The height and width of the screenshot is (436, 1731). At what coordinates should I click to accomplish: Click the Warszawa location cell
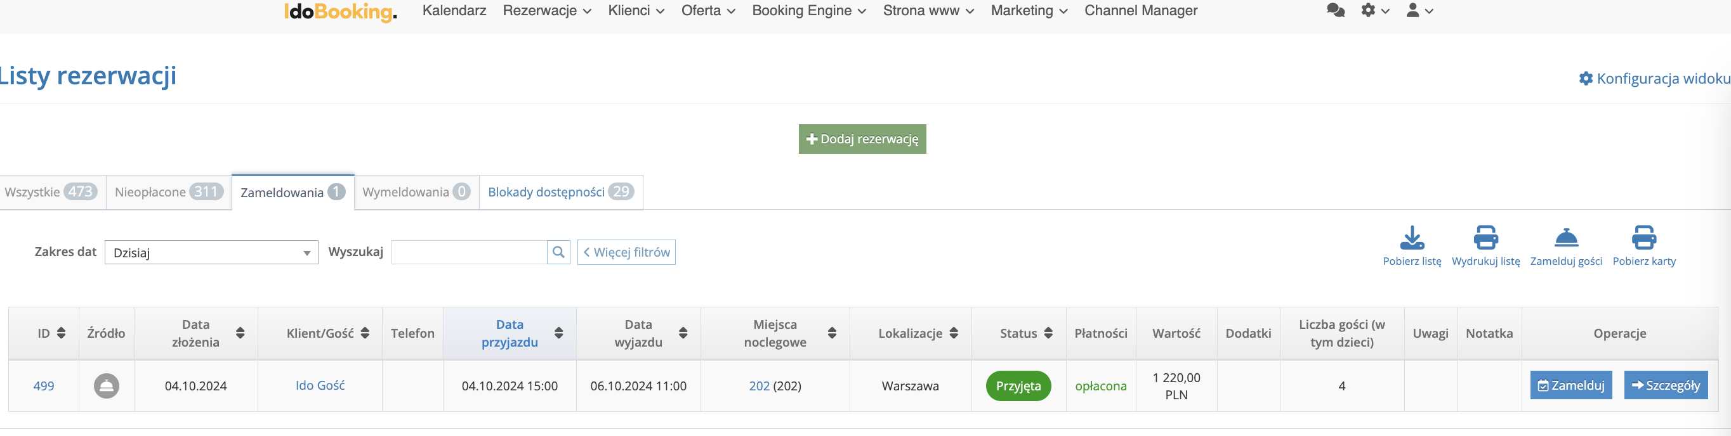pos(910,386)
